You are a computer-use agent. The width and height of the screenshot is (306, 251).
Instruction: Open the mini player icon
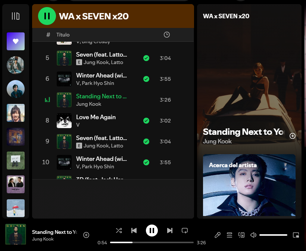point(296,235)
